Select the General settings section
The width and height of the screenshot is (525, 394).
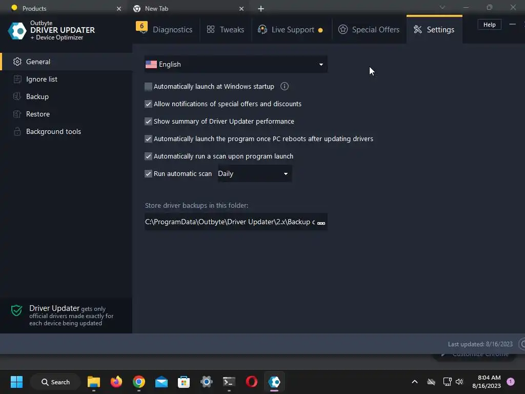(66, 62)
